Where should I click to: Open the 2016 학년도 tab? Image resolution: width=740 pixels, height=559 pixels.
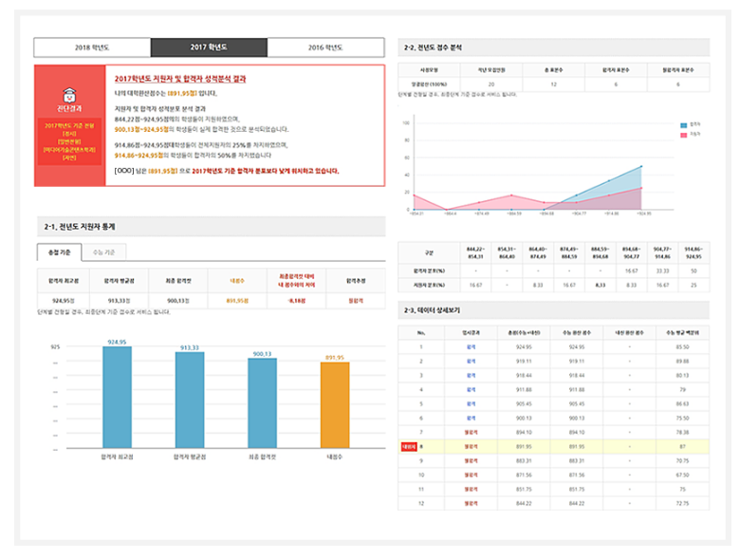click(325, 47)
